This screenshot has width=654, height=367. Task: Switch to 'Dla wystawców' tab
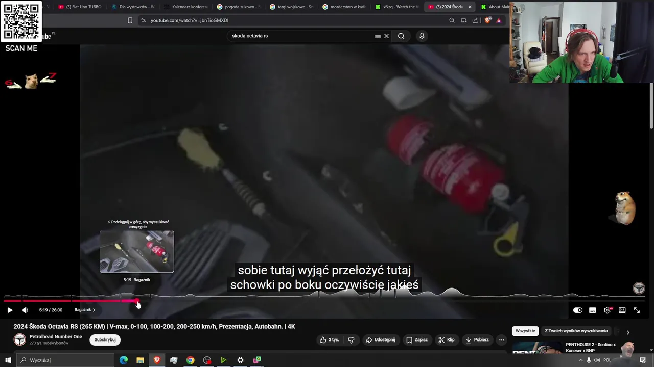coord(132,7)
